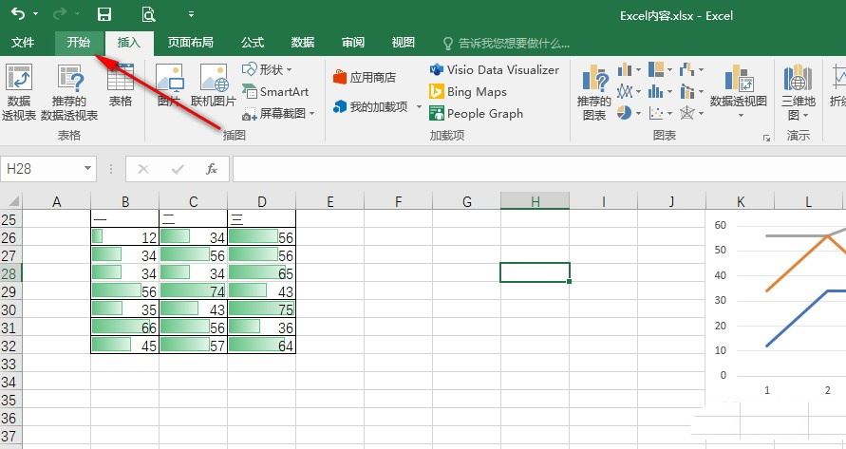Open Recommended Charts (推荐的图表)
This screenshot has height=449, width=846.
594,92
